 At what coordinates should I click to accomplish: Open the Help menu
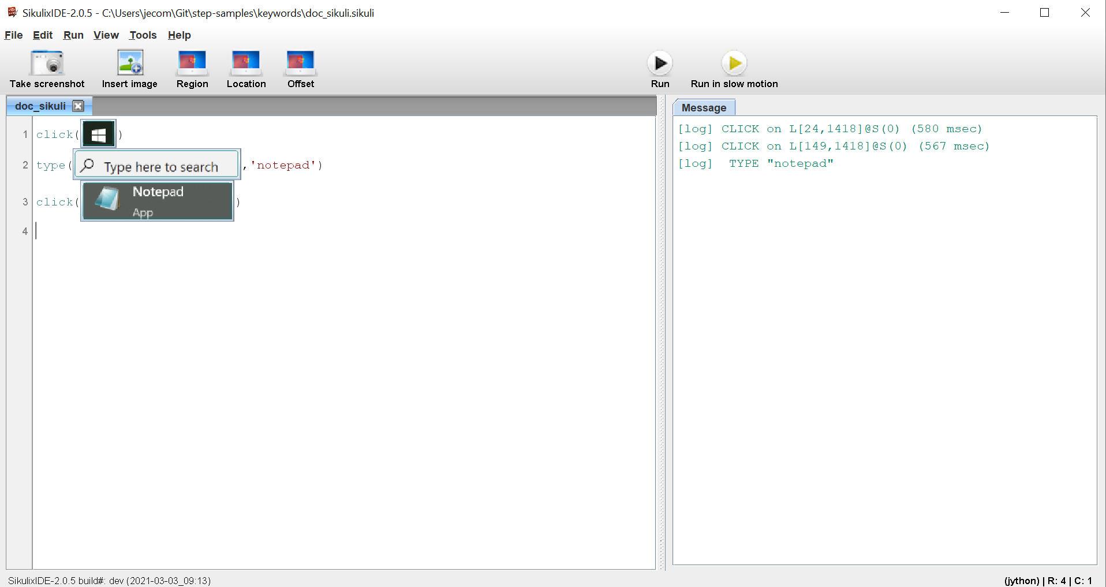point(179,35)
